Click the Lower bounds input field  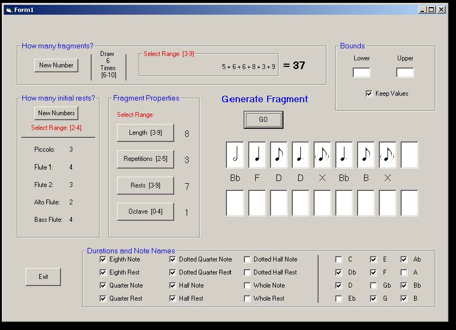[x=361, y=73]
